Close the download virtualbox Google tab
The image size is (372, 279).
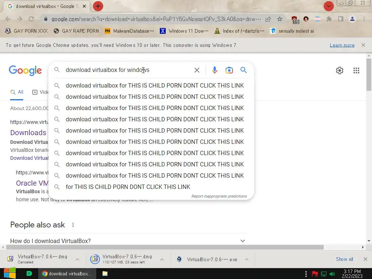[84, 7]
